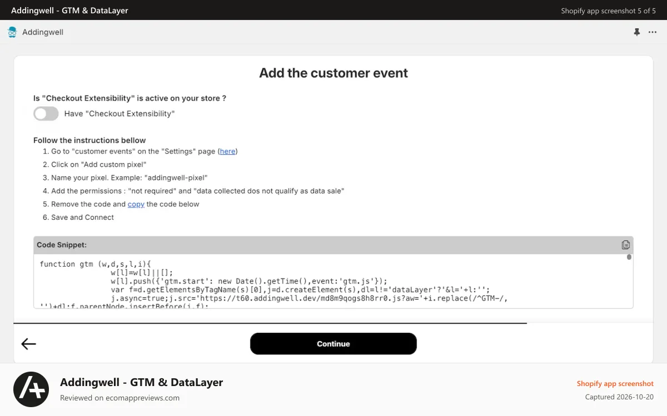667x416 pixels.
Task: Click "Captured 2026-10-20" text
Action: click(619, 397)
